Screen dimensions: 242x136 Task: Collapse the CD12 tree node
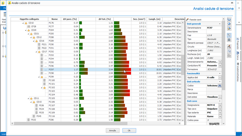click(31, 37)
